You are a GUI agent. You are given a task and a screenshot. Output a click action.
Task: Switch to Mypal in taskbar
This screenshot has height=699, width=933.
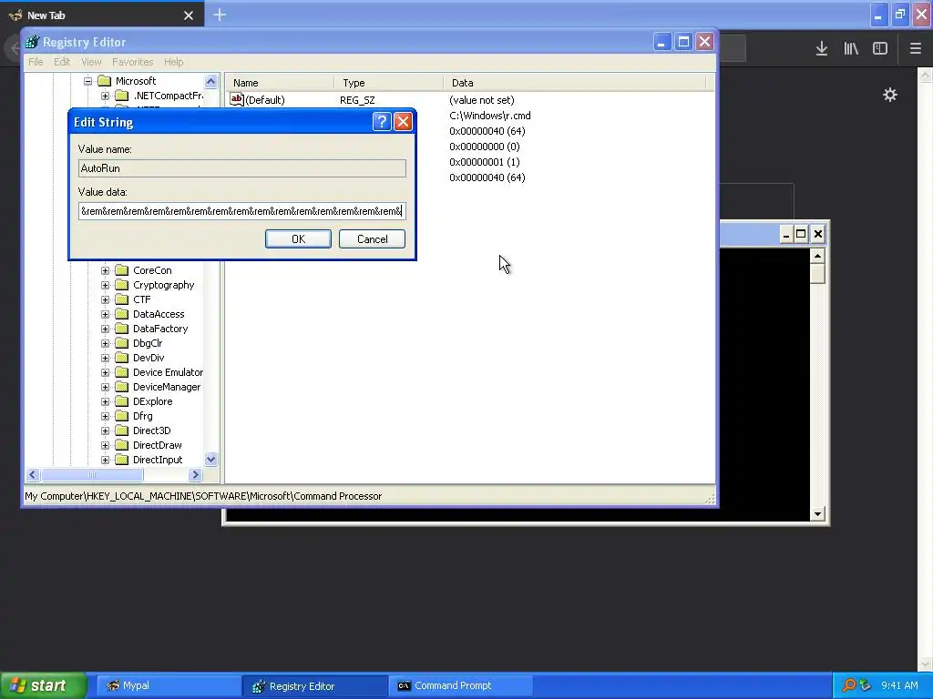pos(169,685)
